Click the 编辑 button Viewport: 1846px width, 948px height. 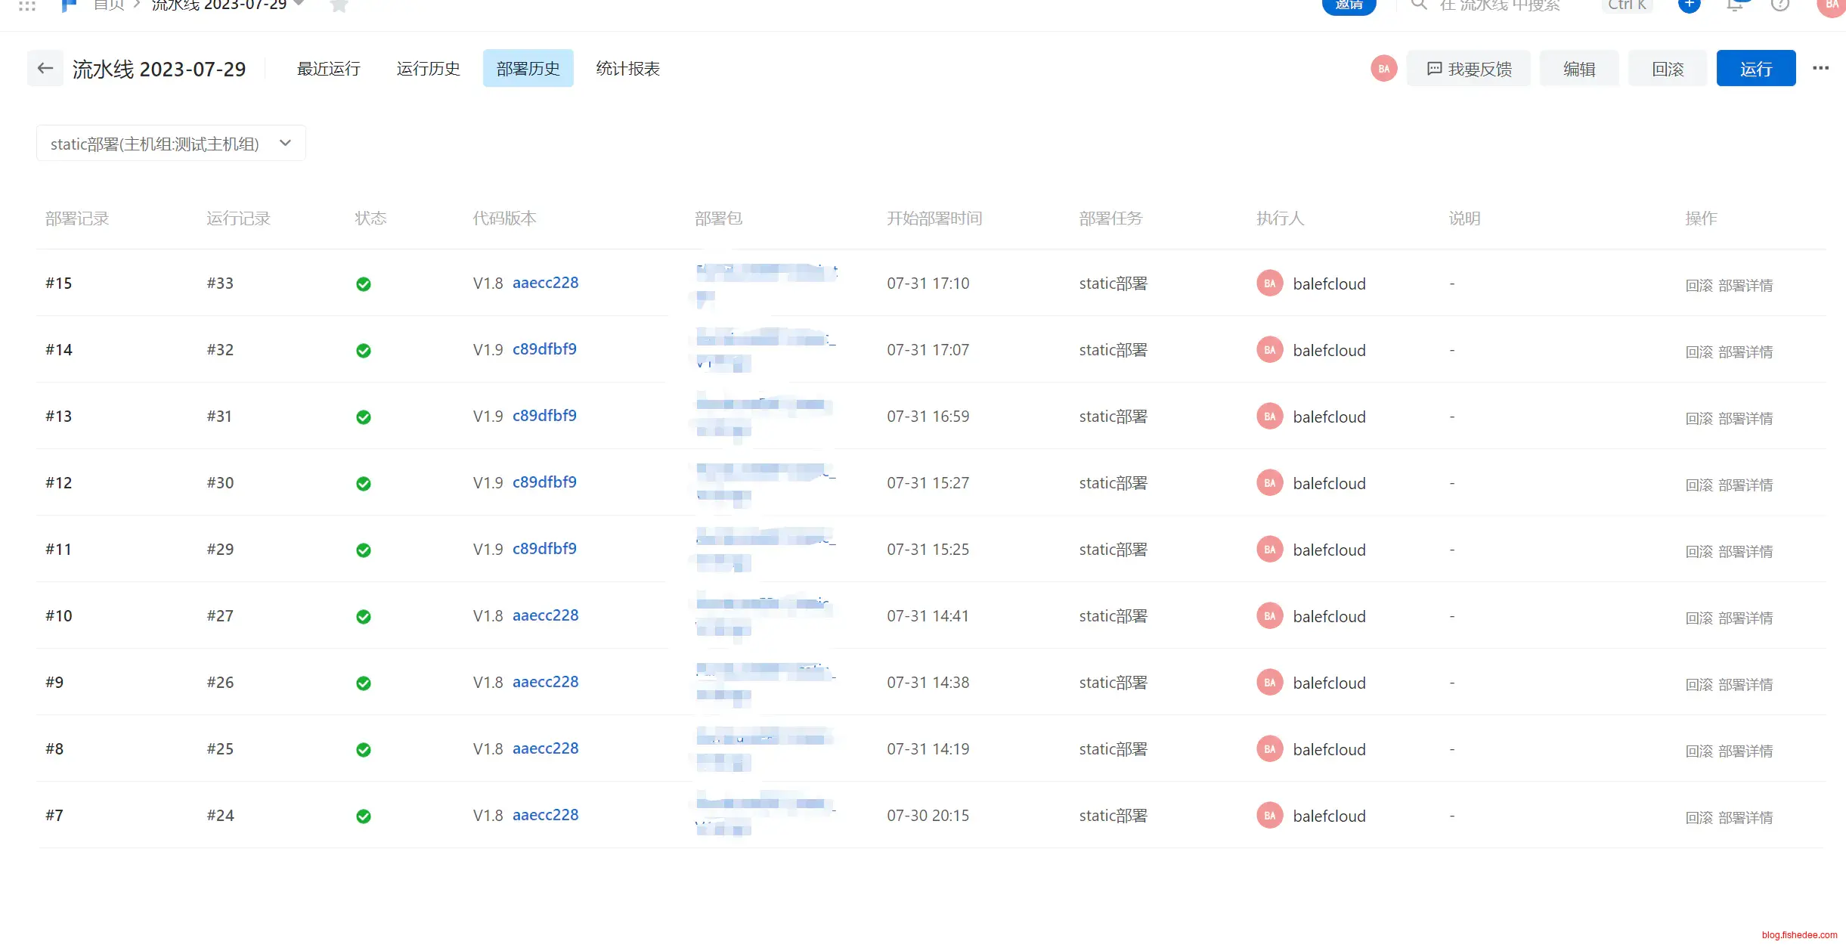(x=1578, y=69)
